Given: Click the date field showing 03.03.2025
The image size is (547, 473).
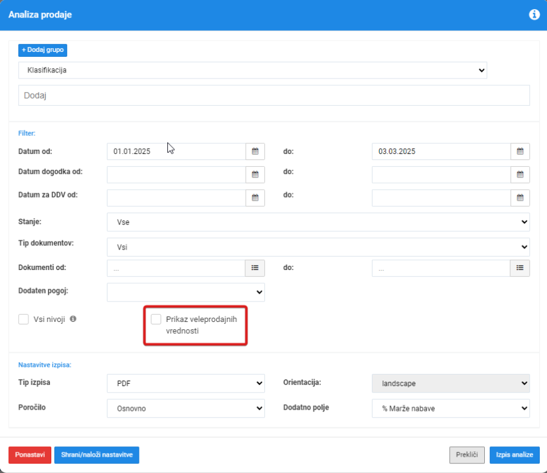Looking at the screenshot, I should coord(441,152).
